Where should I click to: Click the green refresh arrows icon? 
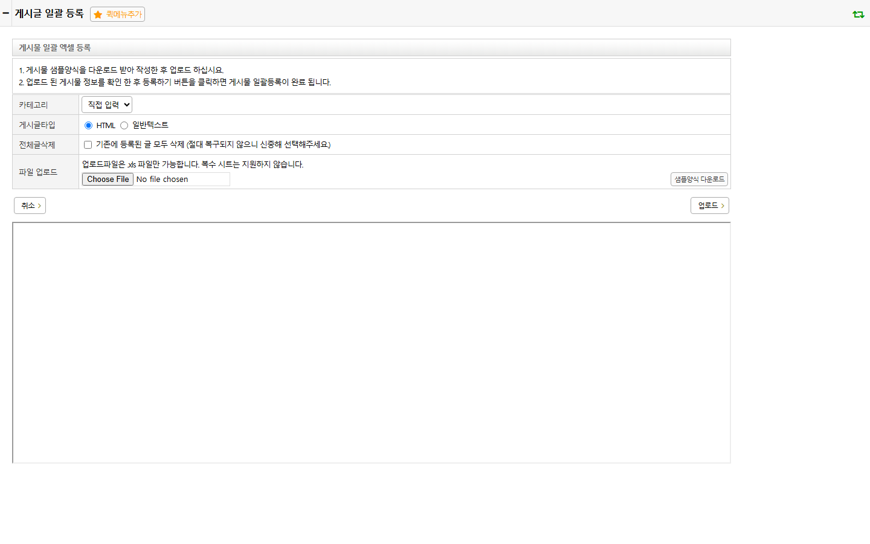click(858, 14)
